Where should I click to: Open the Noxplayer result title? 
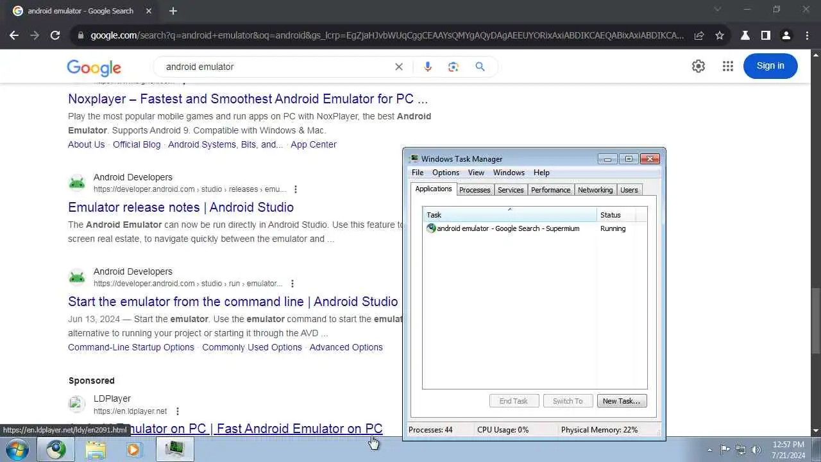[248, 99]
